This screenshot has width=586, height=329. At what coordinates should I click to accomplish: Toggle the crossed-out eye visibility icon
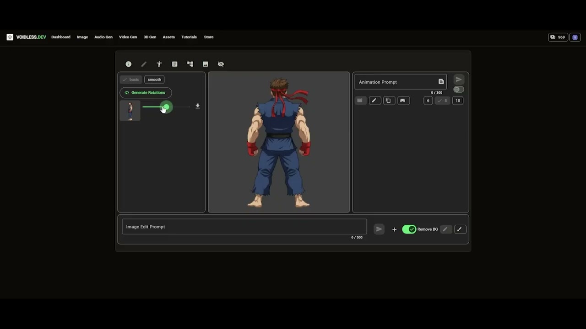point(221,64)
